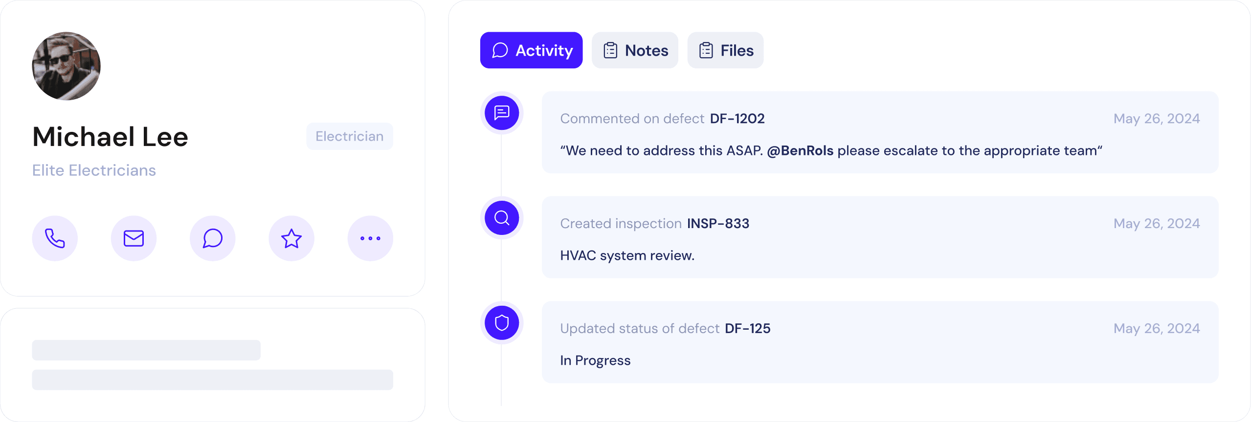The image size is (1251, 422).
Task: Open chat message with Michael Lee
Action: pyautogui.click(x=213, y=238)
